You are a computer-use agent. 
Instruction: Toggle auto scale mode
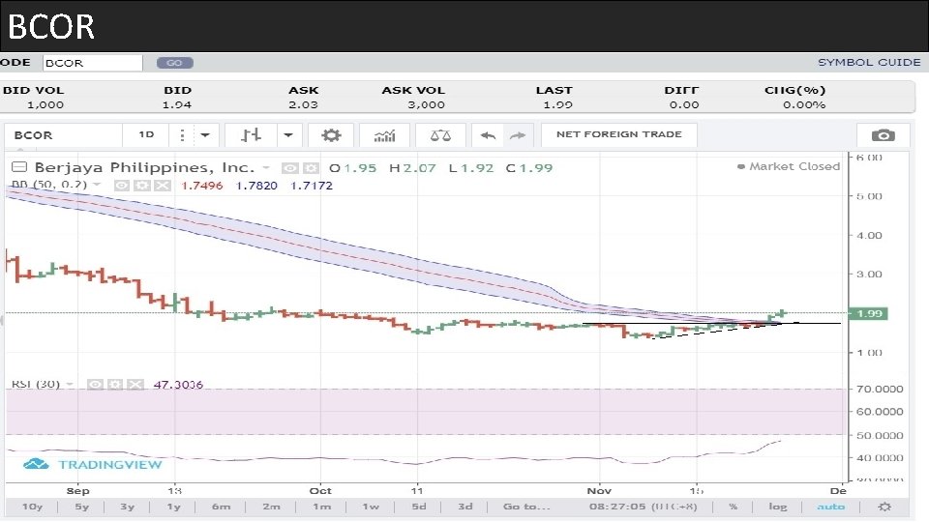[x=830, y=507]
